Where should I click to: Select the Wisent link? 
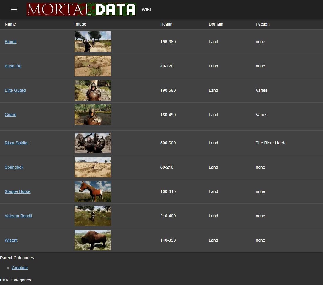click(x=11, y=240)
